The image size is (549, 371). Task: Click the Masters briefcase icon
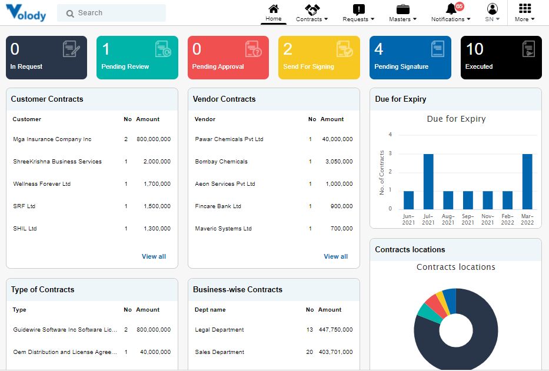click(x=402, y=8)
